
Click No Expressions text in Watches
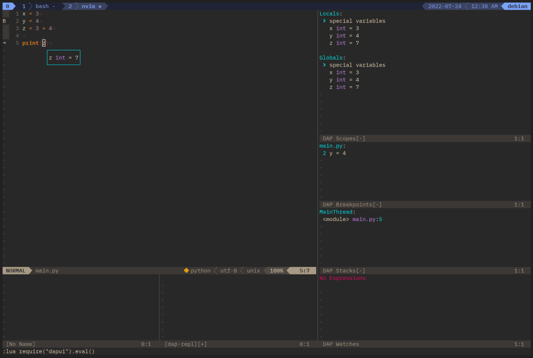[x=342, y=278]
